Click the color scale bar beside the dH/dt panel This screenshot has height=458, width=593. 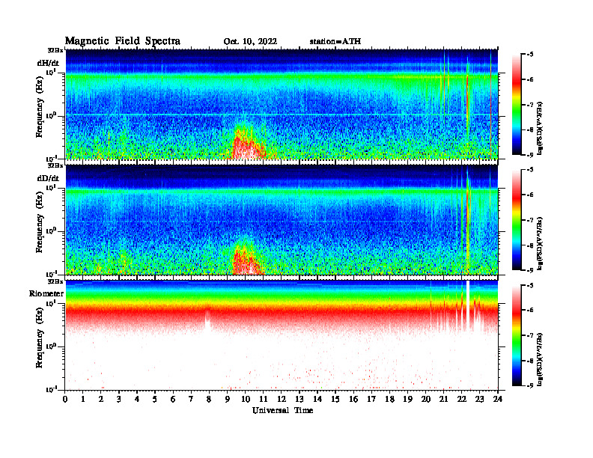coord(517,105)
